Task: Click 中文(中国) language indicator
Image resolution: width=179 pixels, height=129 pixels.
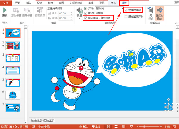Action: (x=44, y=127)
